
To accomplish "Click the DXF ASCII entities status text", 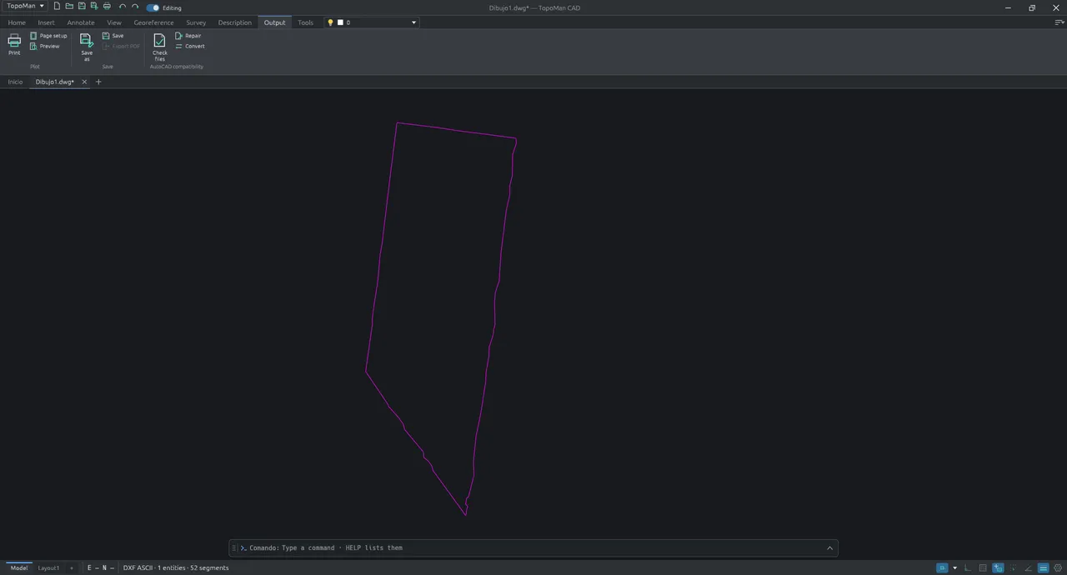I will coord(176,567).
